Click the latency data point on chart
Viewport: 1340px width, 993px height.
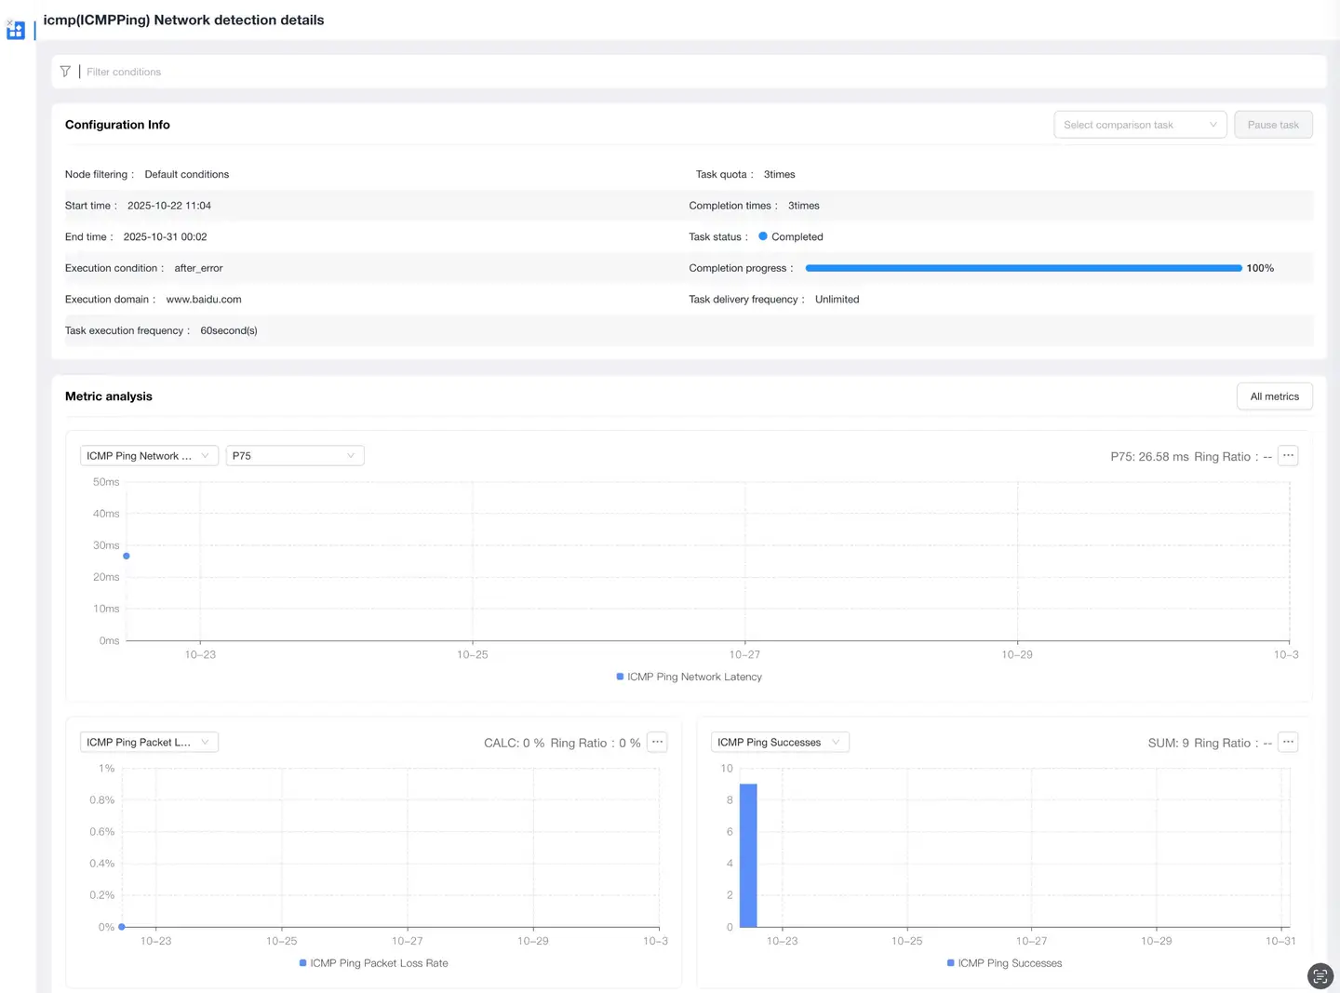127,557
